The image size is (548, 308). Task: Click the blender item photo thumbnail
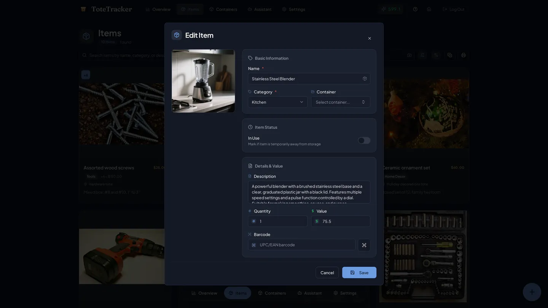[x=203, y=81]
